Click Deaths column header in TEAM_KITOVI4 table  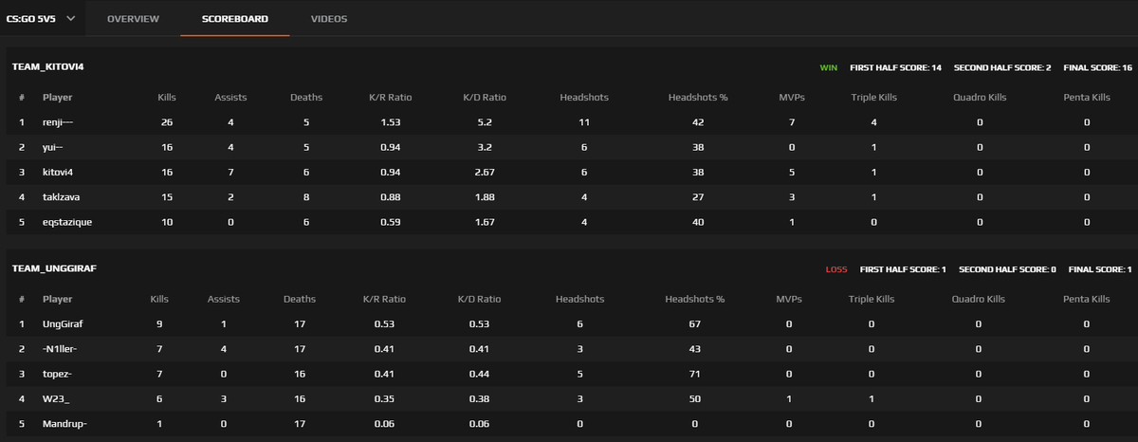[306, 98]
